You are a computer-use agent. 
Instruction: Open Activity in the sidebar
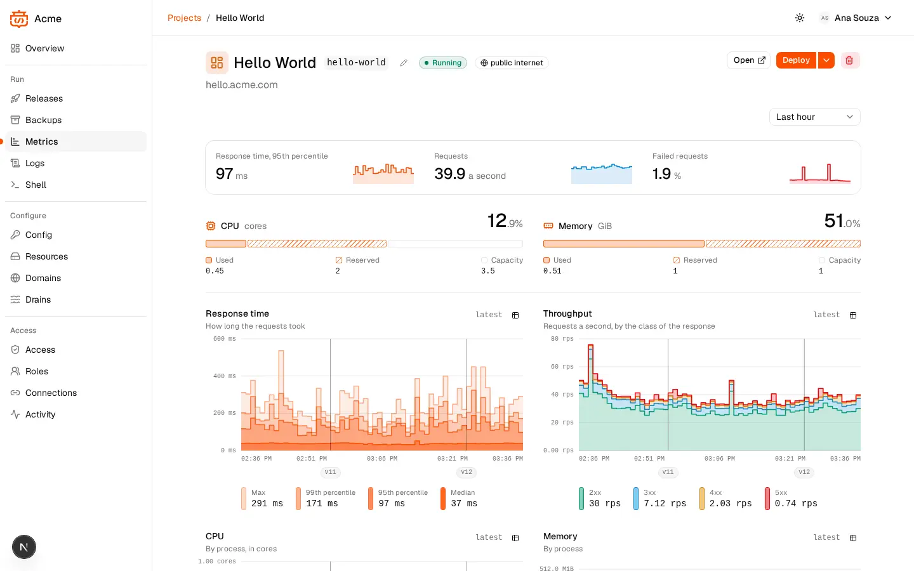tap(76, 414)
